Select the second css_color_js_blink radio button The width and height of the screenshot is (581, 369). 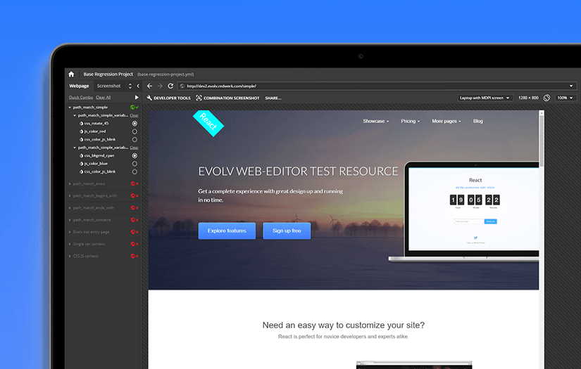135,171
